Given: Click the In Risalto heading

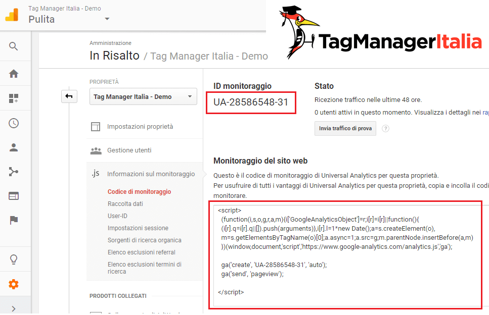Looking at the screenshot, I should [x=114, y=56].
